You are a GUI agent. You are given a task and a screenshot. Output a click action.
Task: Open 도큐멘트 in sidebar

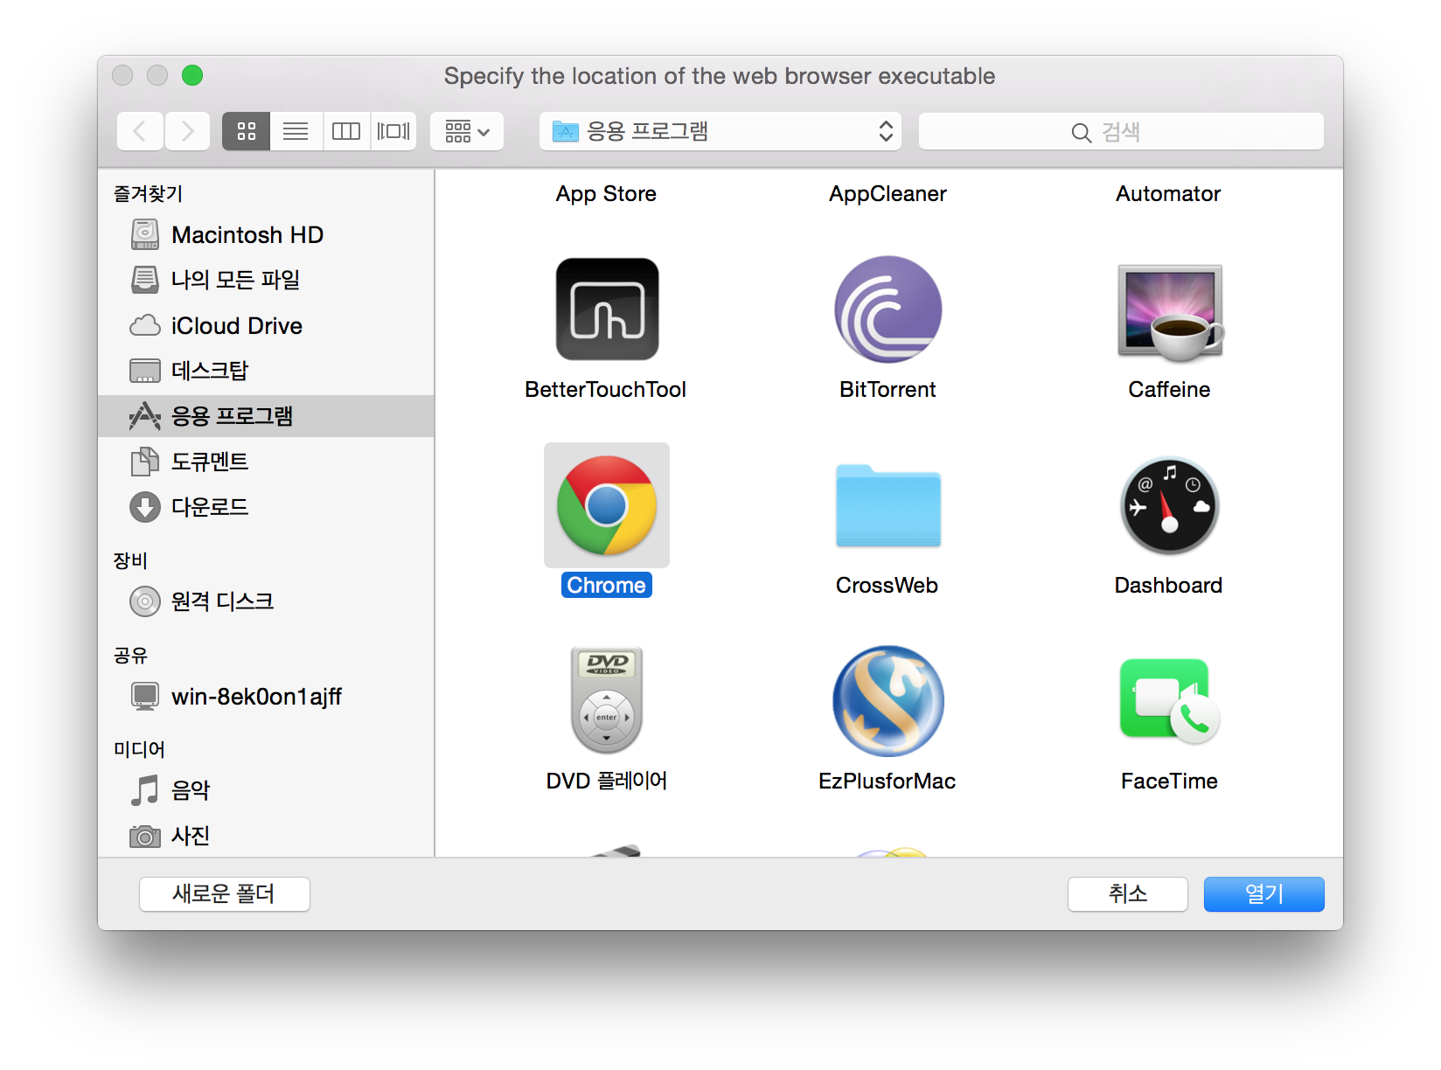[266, 462]
